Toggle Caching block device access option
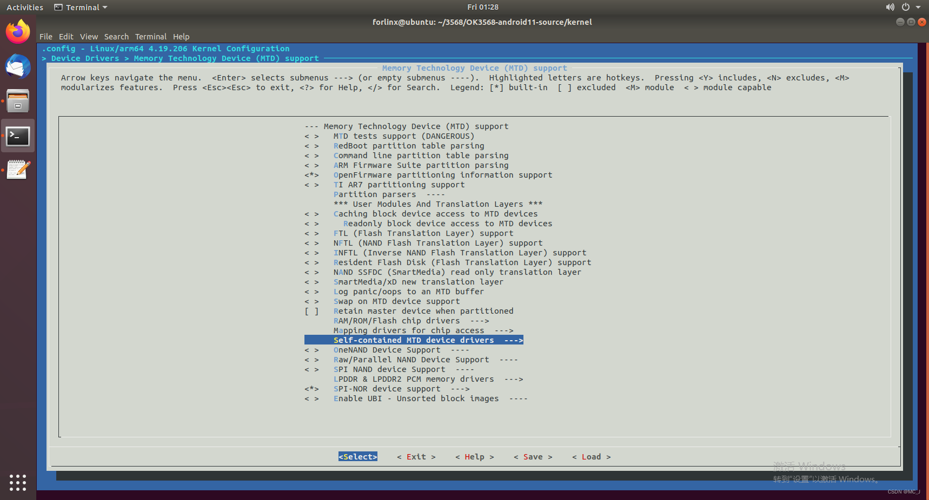This screenshot has height=500, width=929. tap(421, 214)
